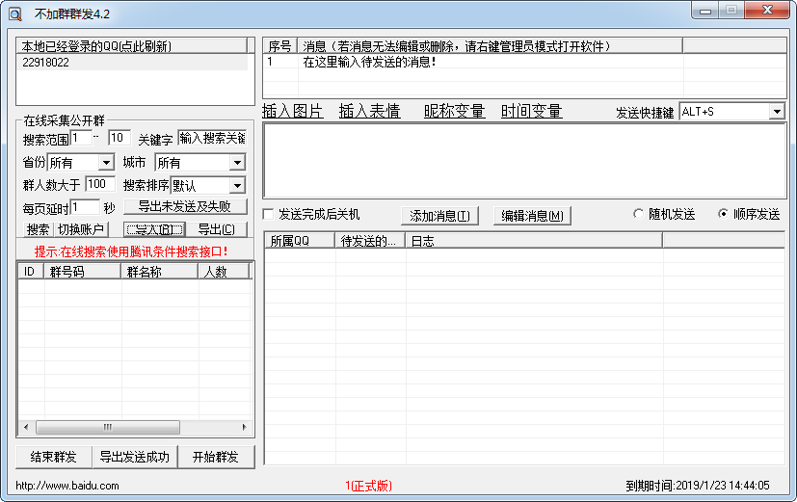
Task: Click the http://www.baidu.com status text
Action: point(67,486)
